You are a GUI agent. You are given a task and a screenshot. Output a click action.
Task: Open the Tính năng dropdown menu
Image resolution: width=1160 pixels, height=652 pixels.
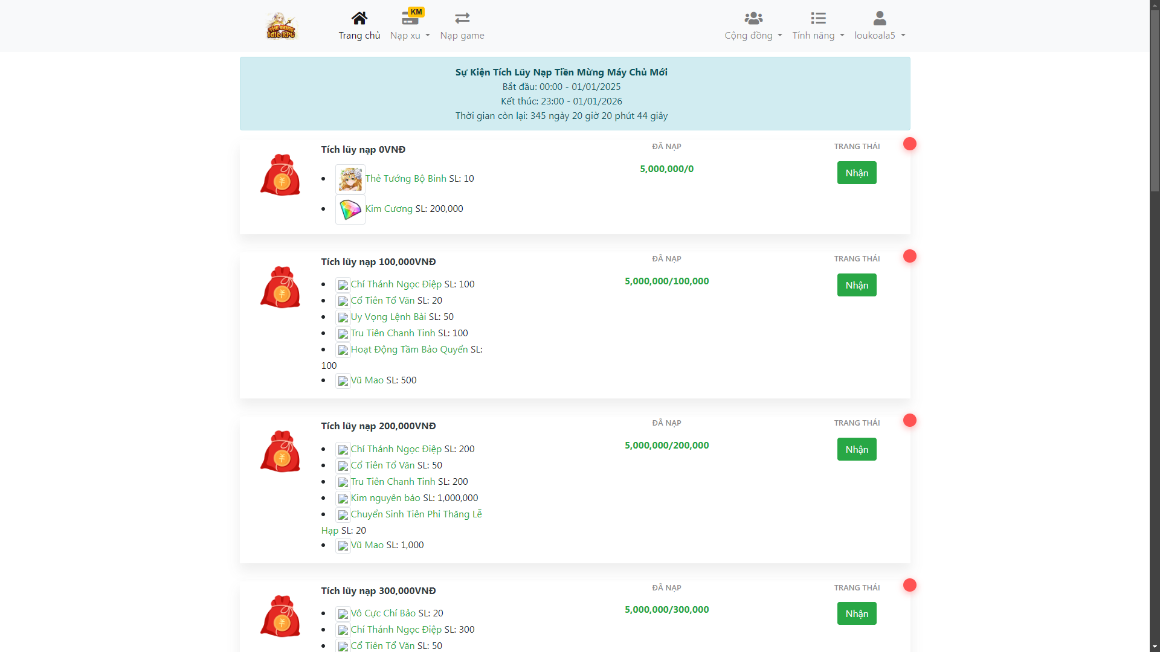818,36
